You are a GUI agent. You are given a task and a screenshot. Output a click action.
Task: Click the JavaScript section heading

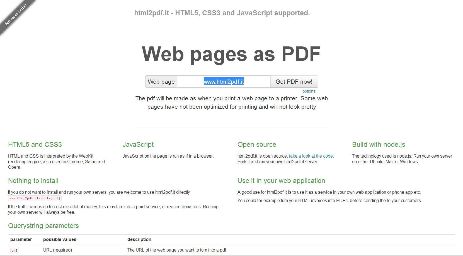point(138,145)
